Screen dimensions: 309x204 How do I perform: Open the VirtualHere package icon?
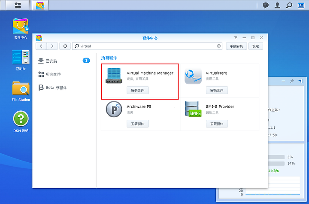click(x=193, y=76)
